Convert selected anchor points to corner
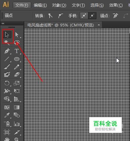 click(51, 16)
